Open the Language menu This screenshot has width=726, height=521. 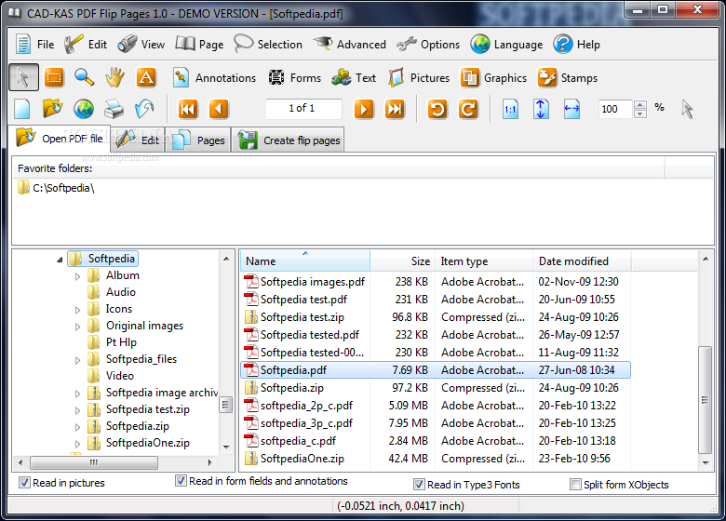click(x=506, y=45)
